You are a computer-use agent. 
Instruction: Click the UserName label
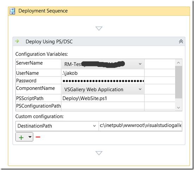[27, 73]
